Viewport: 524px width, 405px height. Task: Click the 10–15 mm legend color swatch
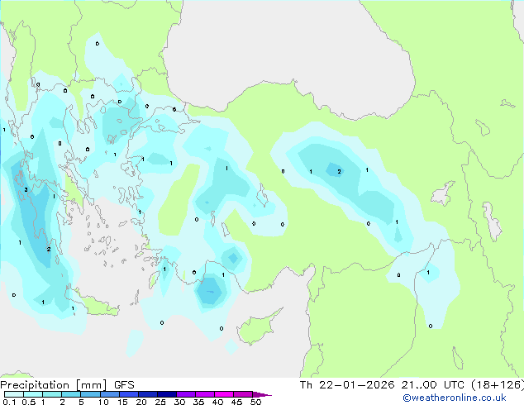click(x=110, y=394)
